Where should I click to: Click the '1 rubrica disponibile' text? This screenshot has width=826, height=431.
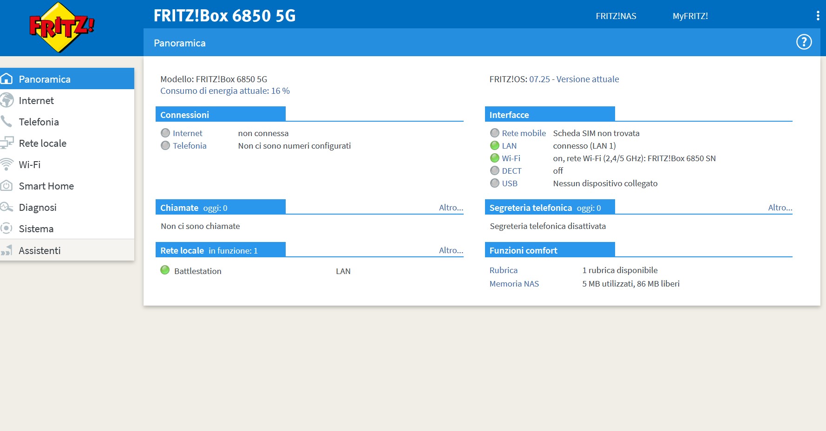[620, 270]
